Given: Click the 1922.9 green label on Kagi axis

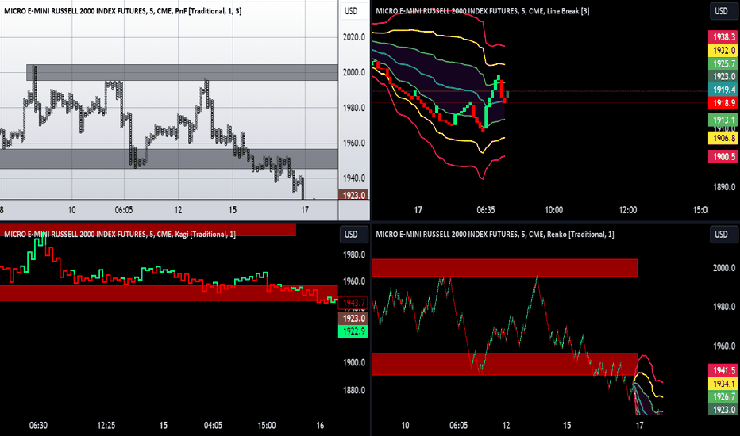Looking at the screenshot, I should pos(353,331).
